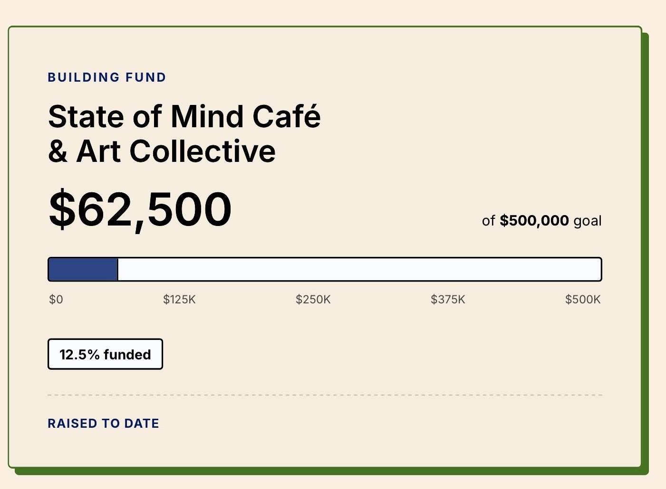Click the $375K scale label
This screenshot has width=666, height=489.
coord(448,300)
